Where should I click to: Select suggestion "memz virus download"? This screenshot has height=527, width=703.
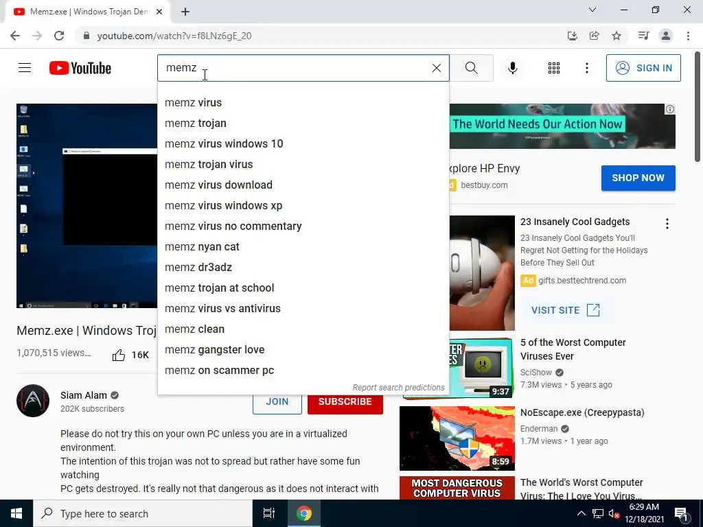[303, 185]
